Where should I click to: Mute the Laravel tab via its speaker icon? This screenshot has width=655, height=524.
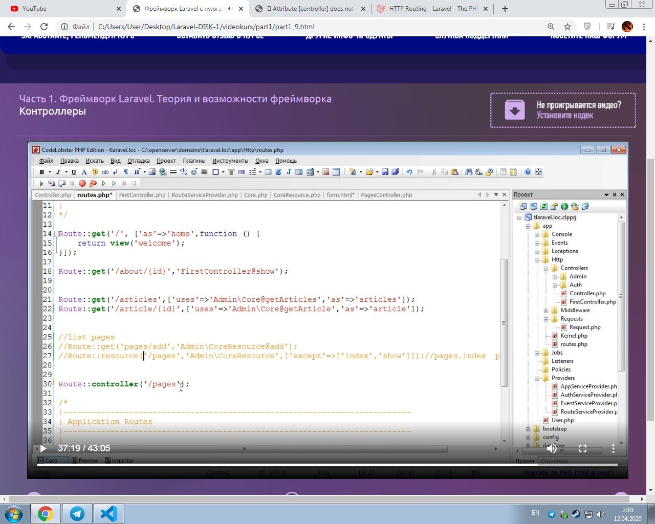point(230,9)
